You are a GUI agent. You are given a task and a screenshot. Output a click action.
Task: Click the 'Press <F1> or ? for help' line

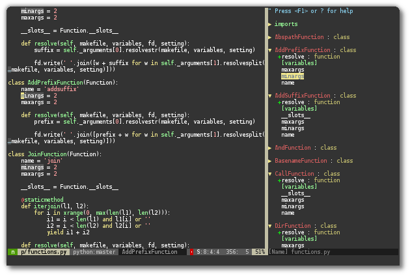(310, 11)
